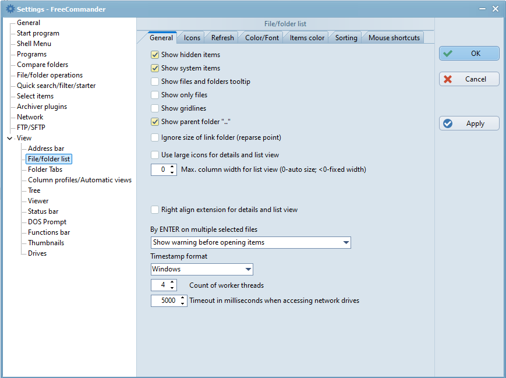Minimize the Settings window
This screenshot has height=378, width=506.
[x=482, y=9]
